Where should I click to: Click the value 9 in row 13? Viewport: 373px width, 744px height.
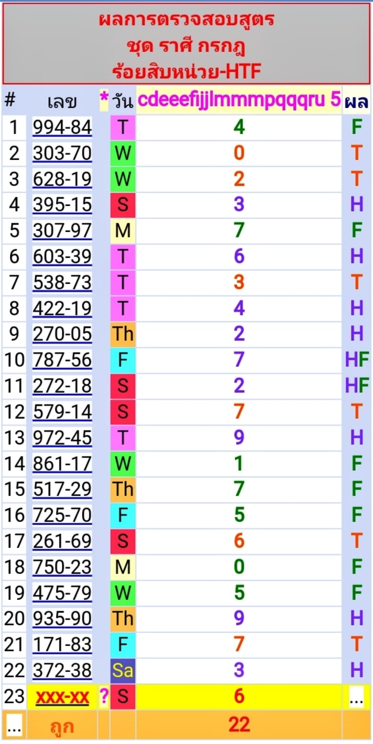click(x=238, y=438)
